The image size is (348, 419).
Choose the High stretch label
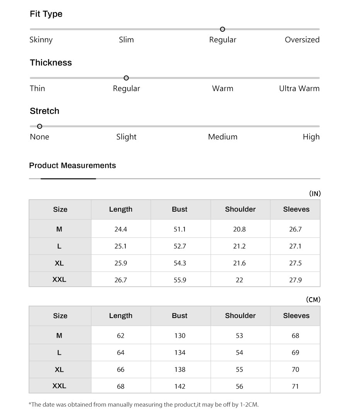(311, 137)
